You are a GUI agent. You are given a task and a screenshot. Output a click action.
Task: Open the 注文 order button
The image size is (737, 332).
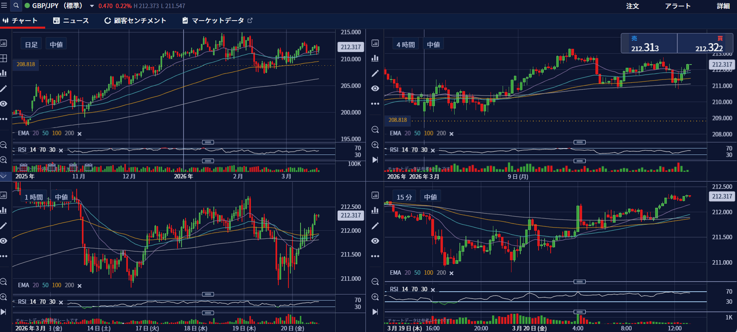click(633, 6)
